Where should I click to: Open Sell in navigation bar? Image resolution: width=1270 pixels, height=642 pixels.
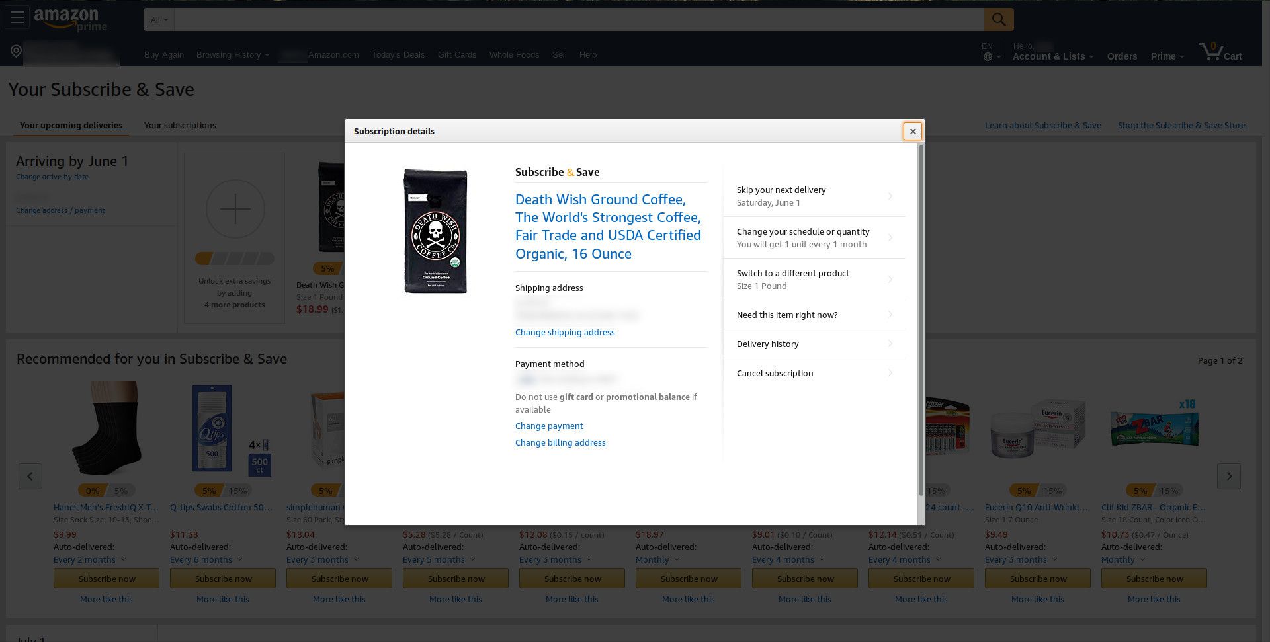click(x=560, y=55)
